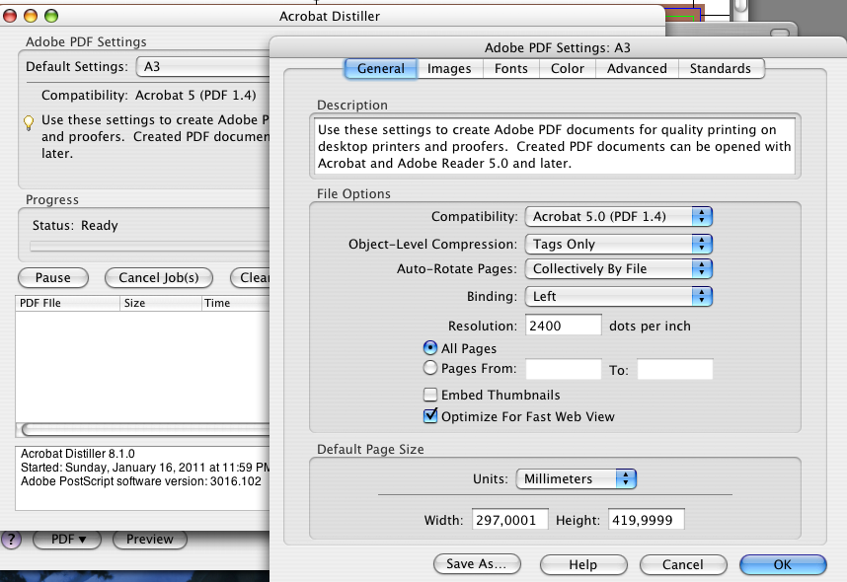Viewport: 847px width, 582px height.
Task: Click the Pause button in Distiller
Action: coord(53,278)
